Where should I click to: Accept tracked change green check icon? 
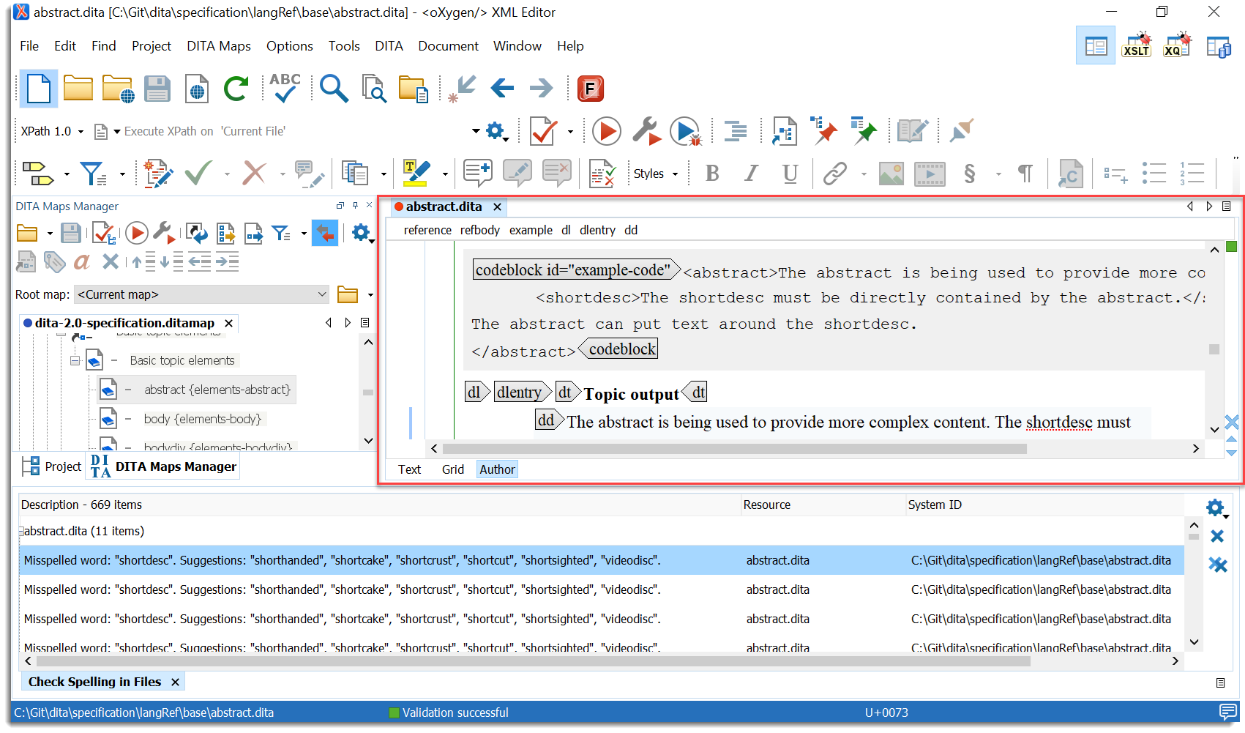click(x=198, y=174)
